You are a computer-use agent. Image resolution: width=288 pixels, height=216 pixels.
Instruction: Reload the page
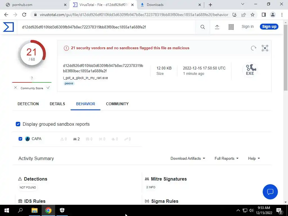click(x=24, y=15)
